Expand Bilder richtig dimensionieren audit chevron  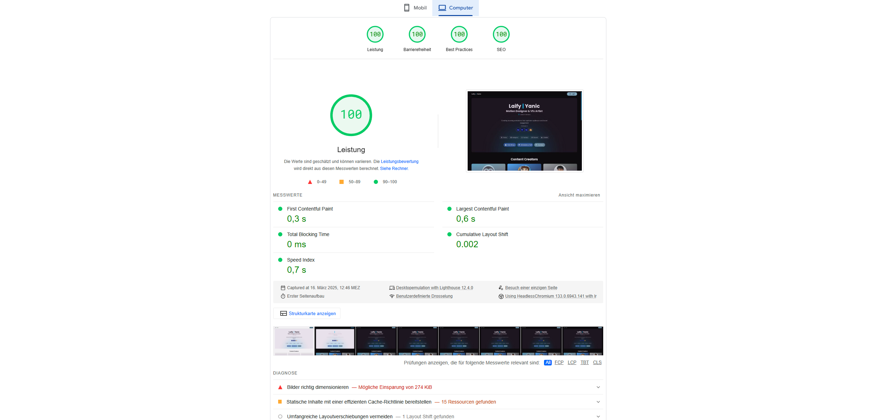pyautogui.click(x=598, y=387)
